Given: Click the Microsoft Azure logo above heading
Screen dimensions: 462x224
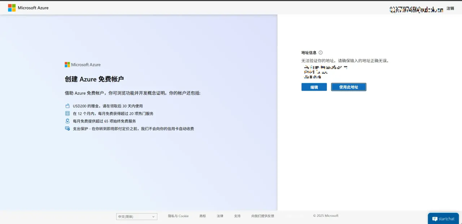Looking at the screenshot, I should (x=83, y=65).
